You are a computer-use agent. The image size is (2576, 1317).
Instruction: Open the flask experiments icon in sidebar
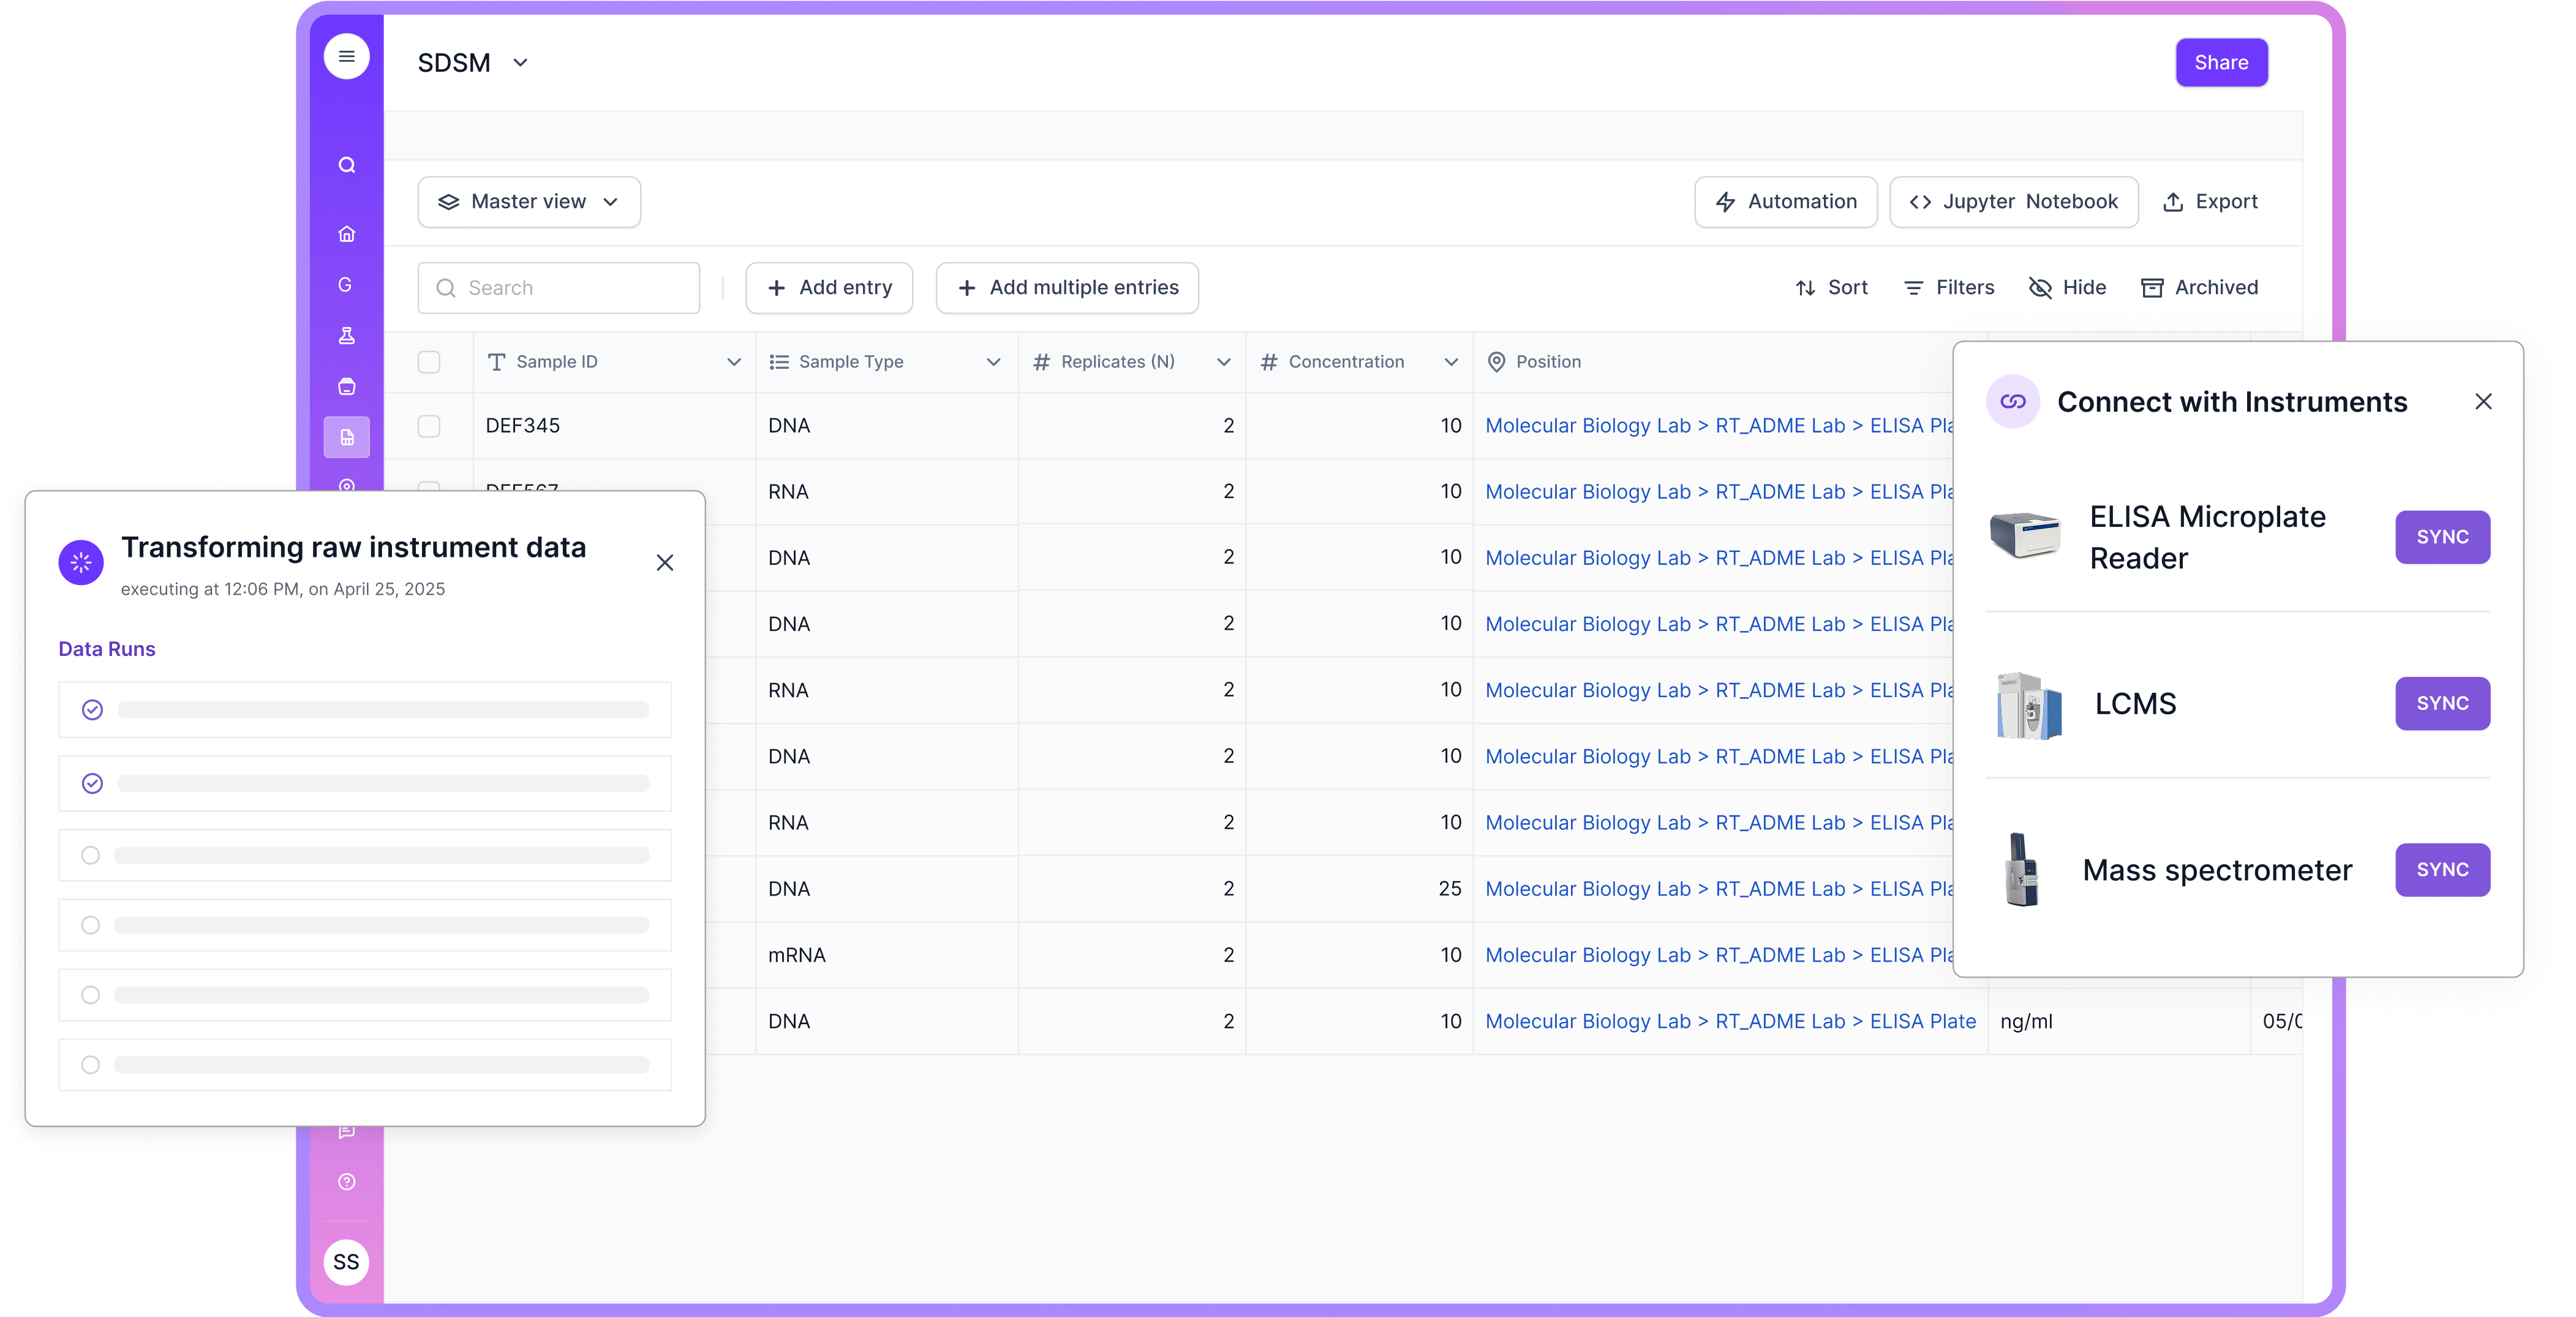pyautogui.click(x=346, y=336)
